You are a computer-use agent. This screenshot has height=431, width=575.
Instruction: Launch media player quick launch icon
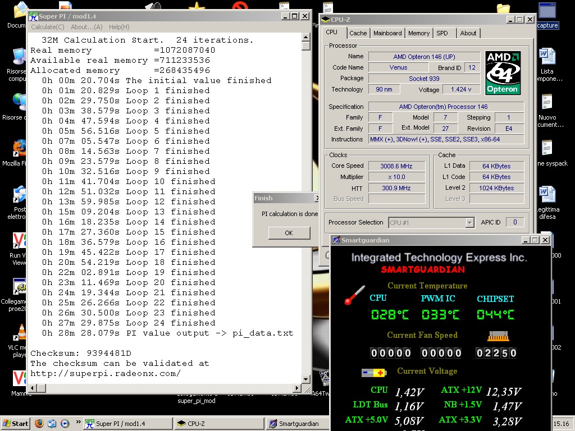[x=65, y=423]
